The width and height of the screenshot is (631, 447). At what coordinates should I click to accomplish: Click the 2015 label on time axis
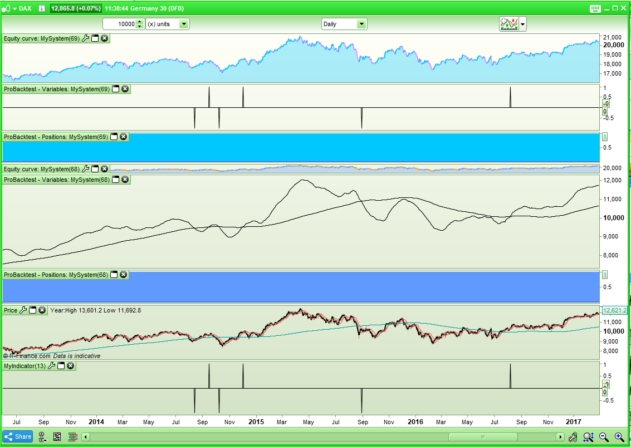click(256, 421)
